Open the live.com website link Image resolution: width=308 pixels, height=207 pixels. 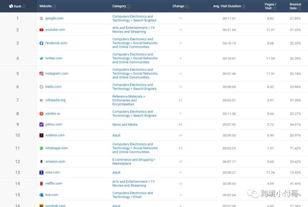click(x=52, y=195)
